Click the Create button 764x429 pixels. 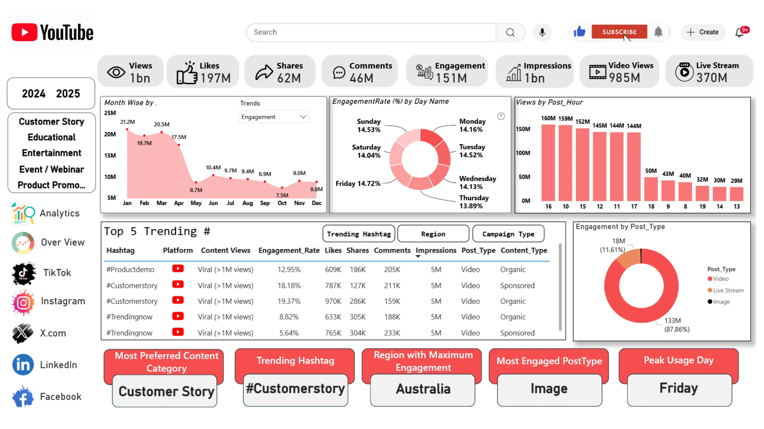click(x=703, y=32)
